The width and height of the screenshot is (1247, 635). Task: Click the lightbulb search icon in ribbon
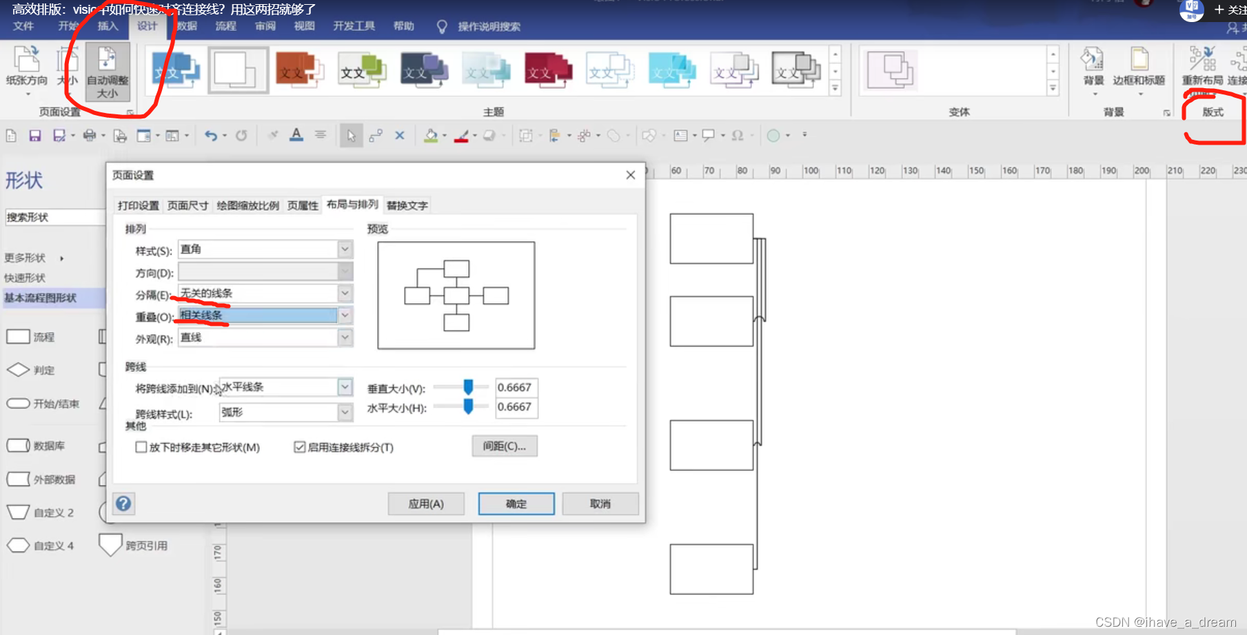[442, 26]
